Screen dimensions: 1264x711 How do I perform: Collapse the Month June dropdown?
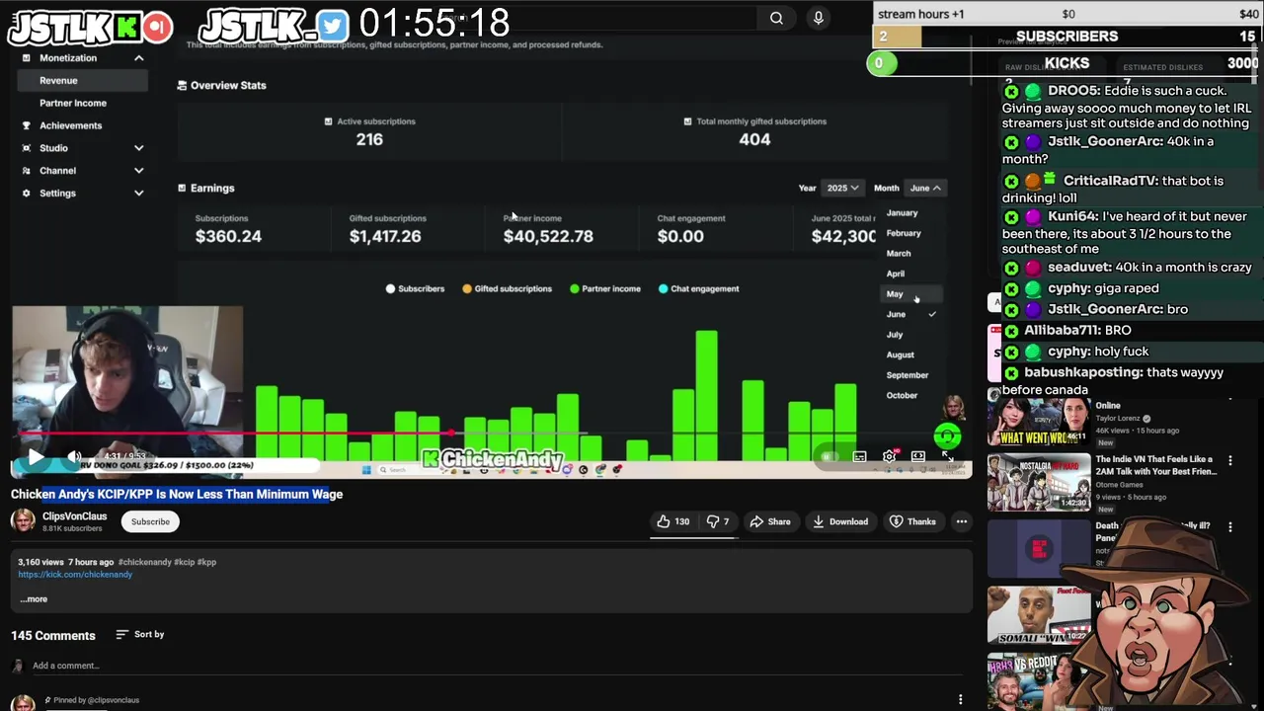pos(926,188)
